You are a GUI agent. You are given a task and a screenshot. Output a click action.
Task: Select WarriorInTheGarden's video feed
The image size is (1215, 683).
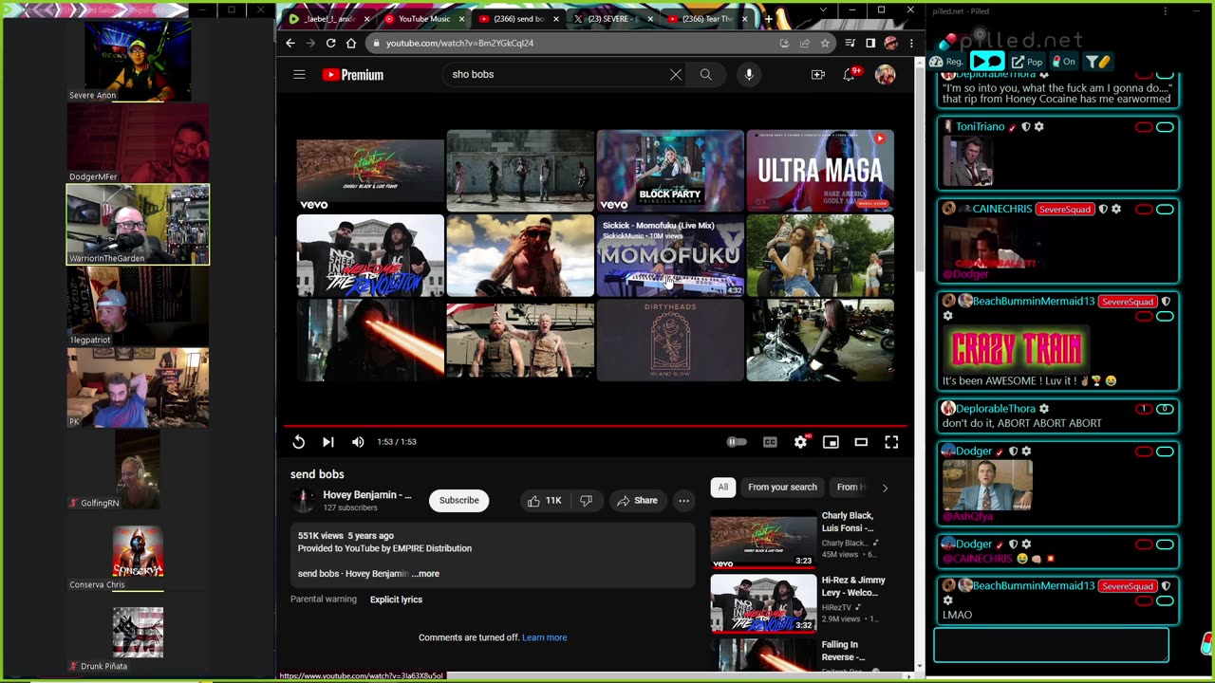(138, 224)
